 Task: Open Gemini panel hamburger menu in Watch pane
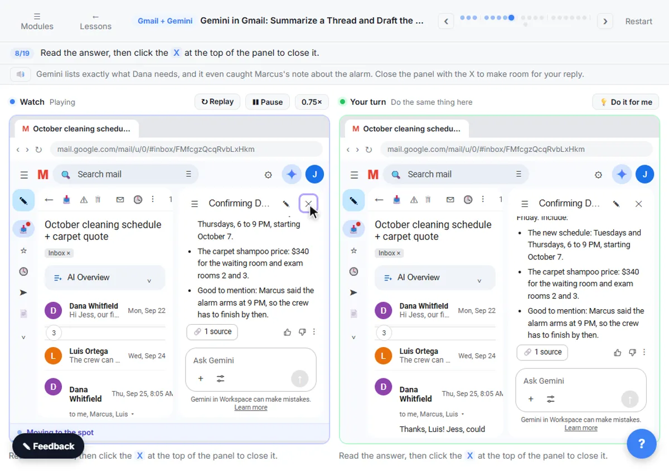point(195,204)
